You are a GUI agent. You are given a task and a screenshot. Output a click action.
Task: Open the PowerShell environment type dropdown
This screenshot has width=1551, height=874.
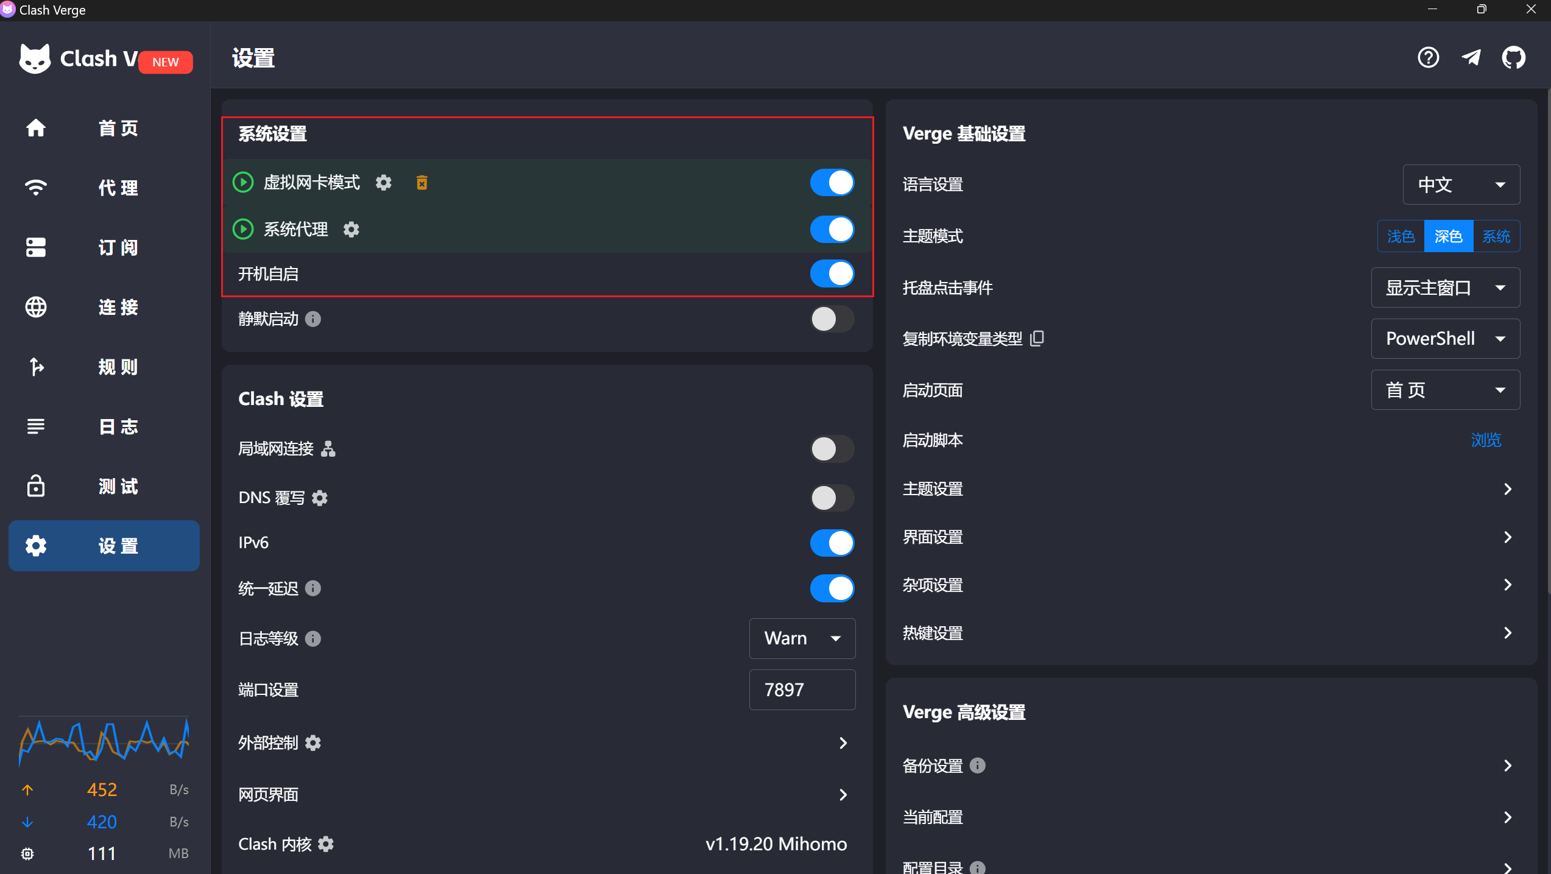click(1445, 339)
